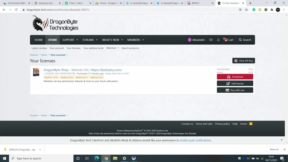Switch to the bizdustry.com tab
This screenshot has height=162, width=288.
click(x=47, y=3)
